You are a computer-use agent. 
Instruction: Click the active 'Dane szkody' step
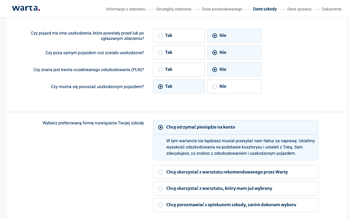point(265,9)
